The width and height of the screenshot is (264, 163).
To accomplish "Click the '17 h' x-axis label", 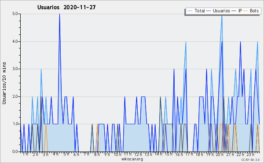I will click(x=189, y=154).
